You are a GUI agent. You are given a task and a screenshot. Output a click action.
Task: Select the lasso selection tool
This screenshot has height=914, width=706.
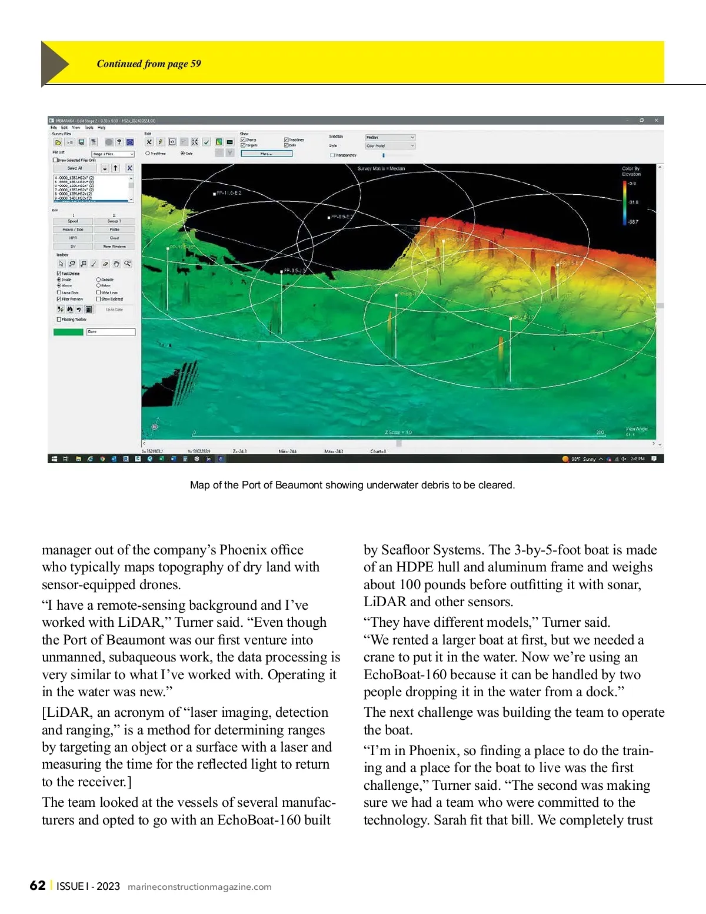(72, 264)
